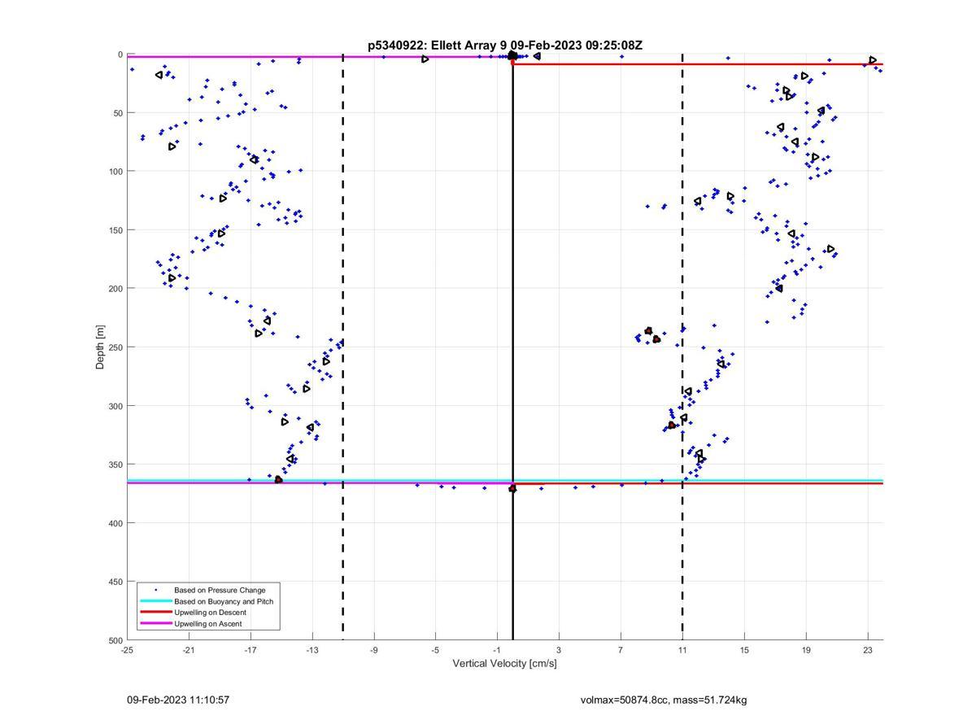This screenshot has height=720, width=976.
Task: Click x-axis tick label '15'
Action: [x=744, y=649]
